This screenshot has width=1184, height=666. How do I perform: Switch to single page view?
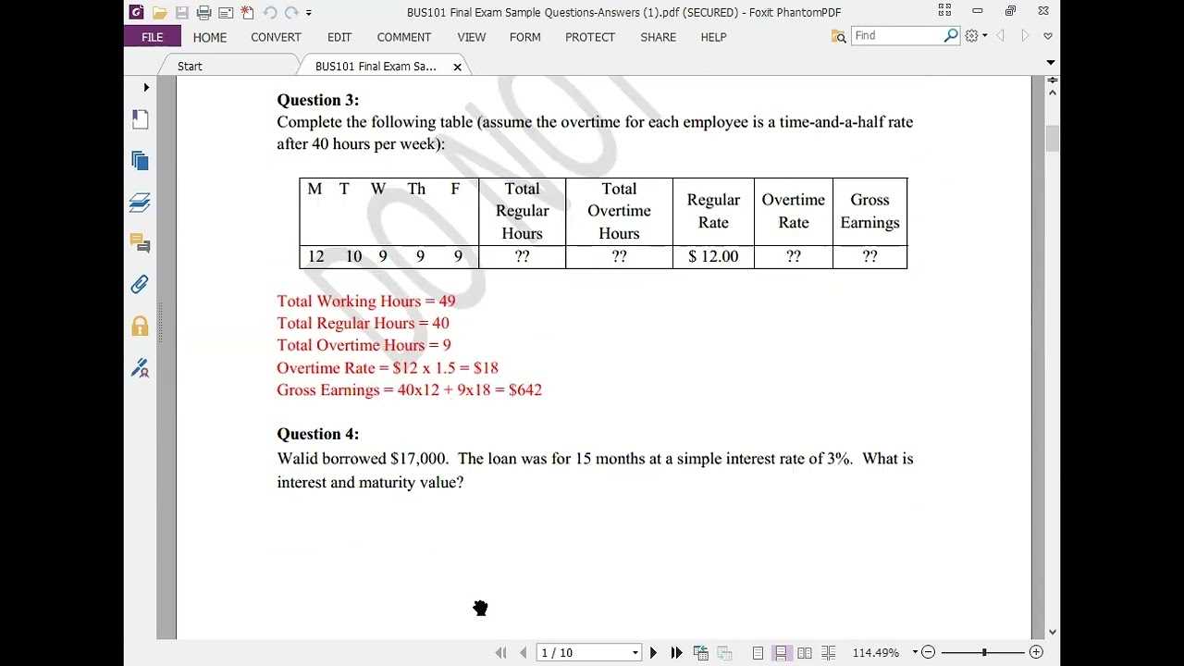click(x=758, y=652)
